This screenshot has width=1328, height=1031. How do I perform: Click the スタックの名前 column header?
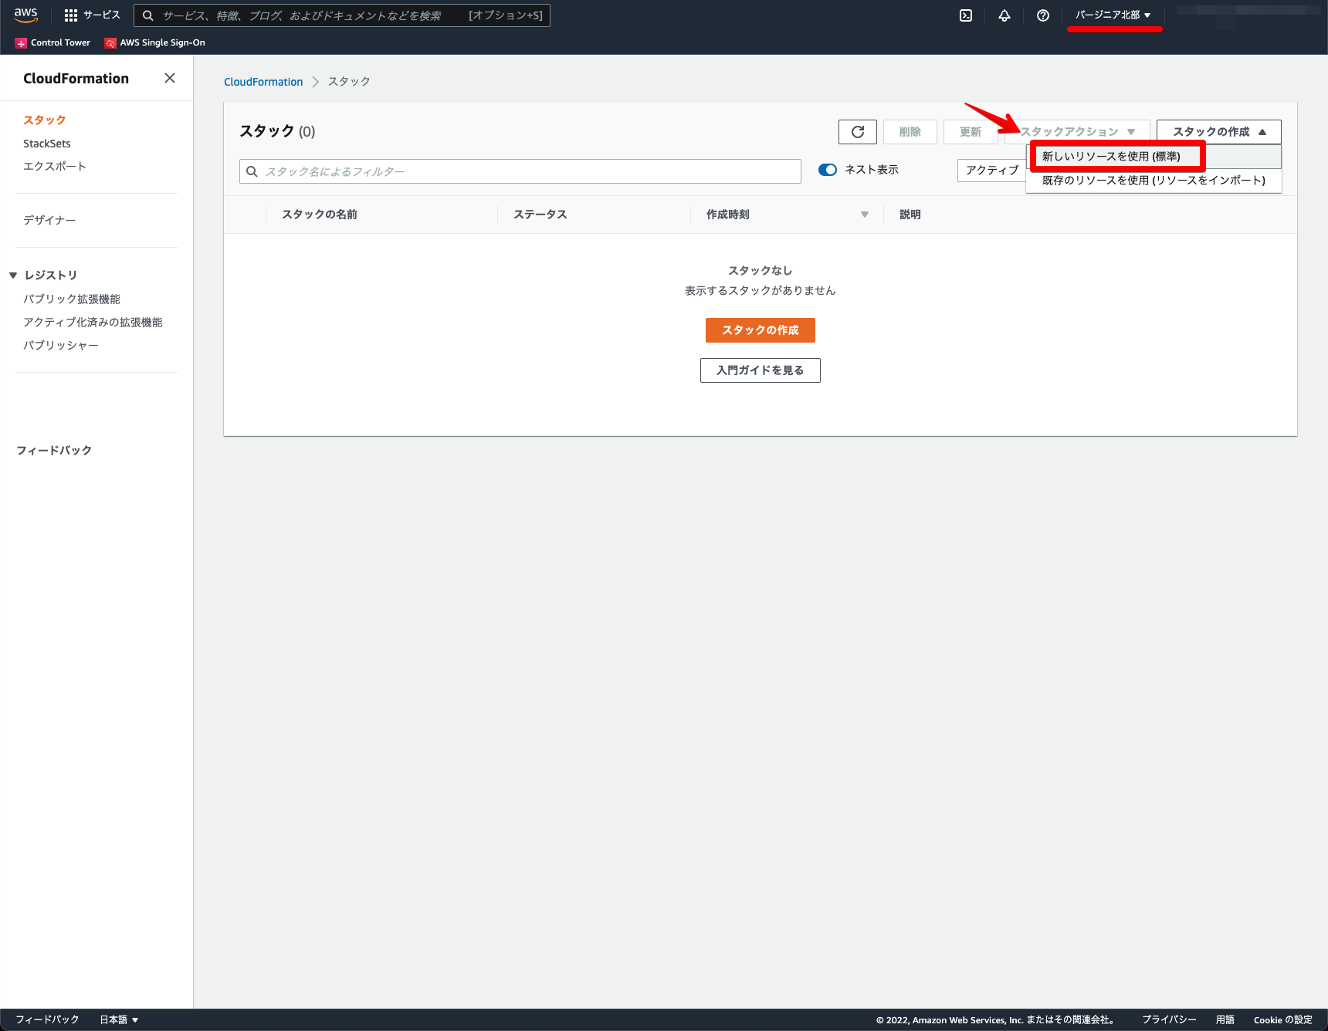[x=320, y=215]
